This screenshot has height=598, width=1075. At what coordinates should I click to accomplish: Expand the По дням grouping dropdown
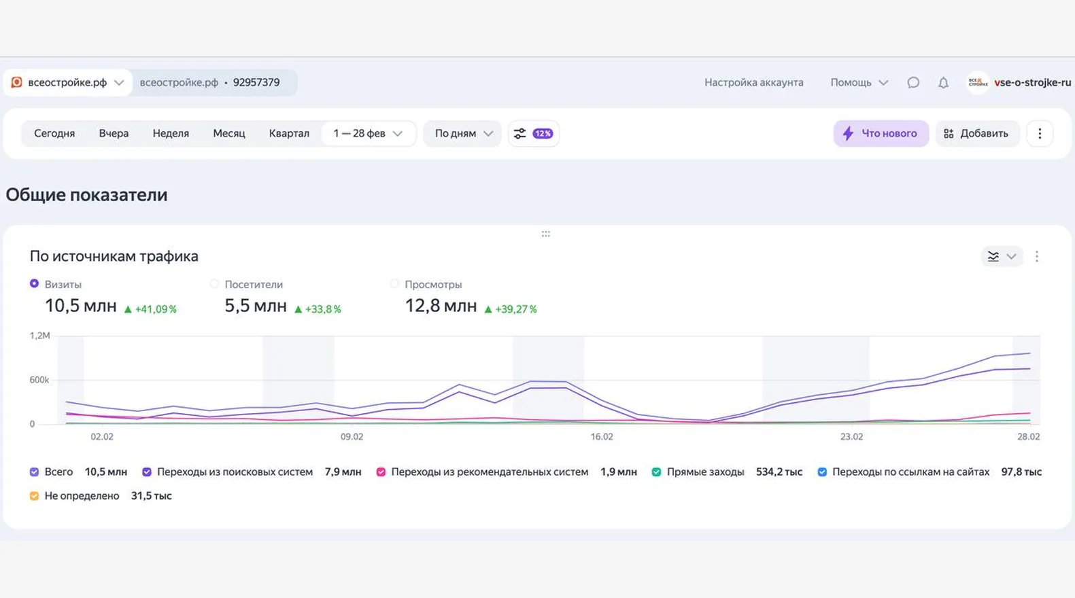click(x=463, y=133)
